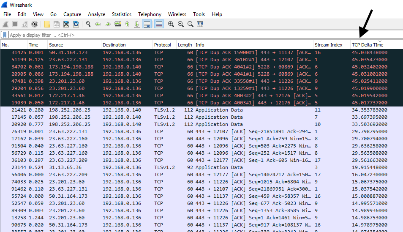Select packet number 31425 row
Viewport: 403px width, 232px height.
201,52
